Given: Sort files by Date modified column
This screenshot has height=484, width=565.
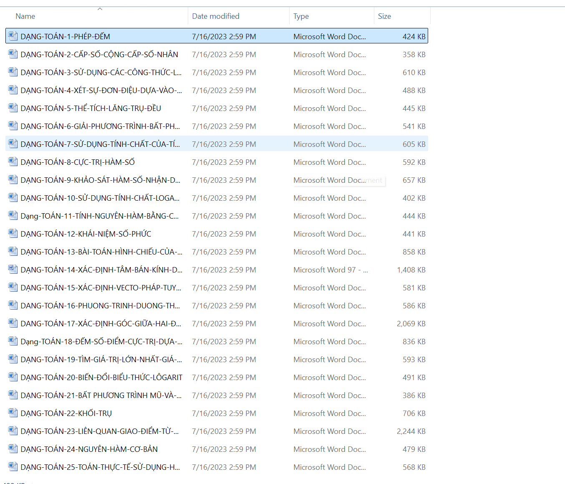Looking at the screenshot, I should (216, 16).
